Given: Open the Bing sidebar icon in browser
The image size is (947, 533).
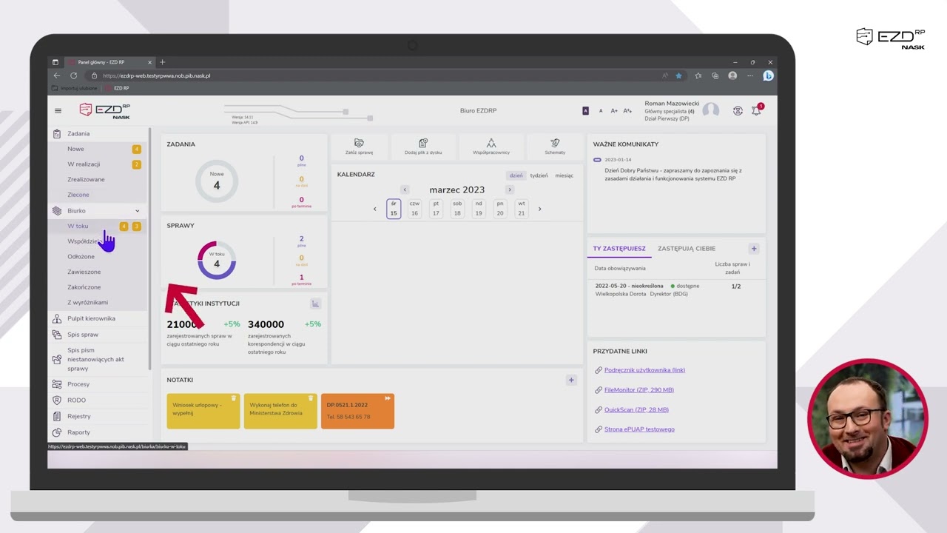Looking at the screenshot, I should click(x=768, y=76).
